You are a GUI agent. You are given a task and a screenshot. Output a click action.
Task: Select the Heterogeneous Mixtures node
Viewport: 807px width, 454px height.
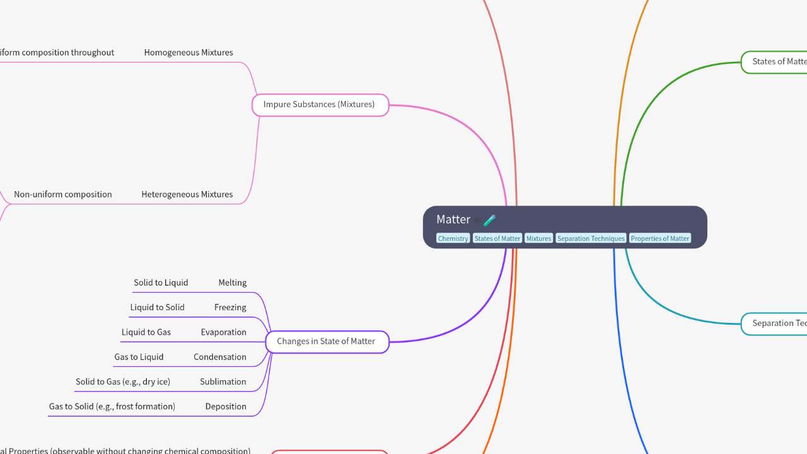pyautogui.click(x=187, y=194)
